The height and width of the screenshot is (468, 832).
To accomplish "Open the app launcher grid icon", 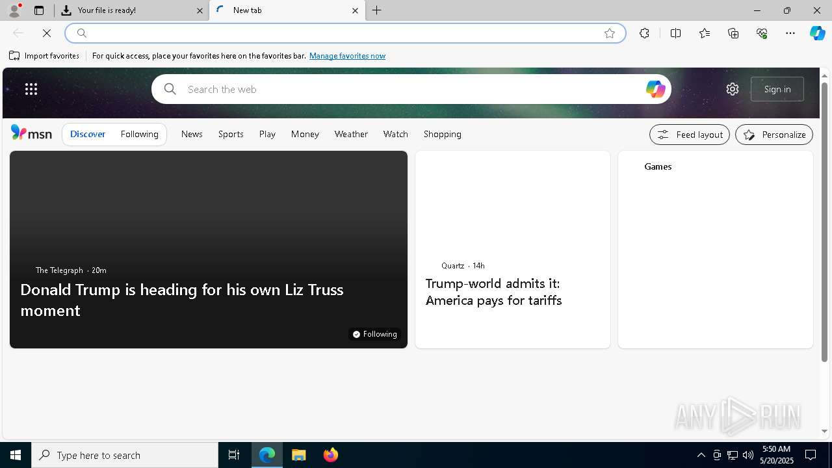I will 31,89.
